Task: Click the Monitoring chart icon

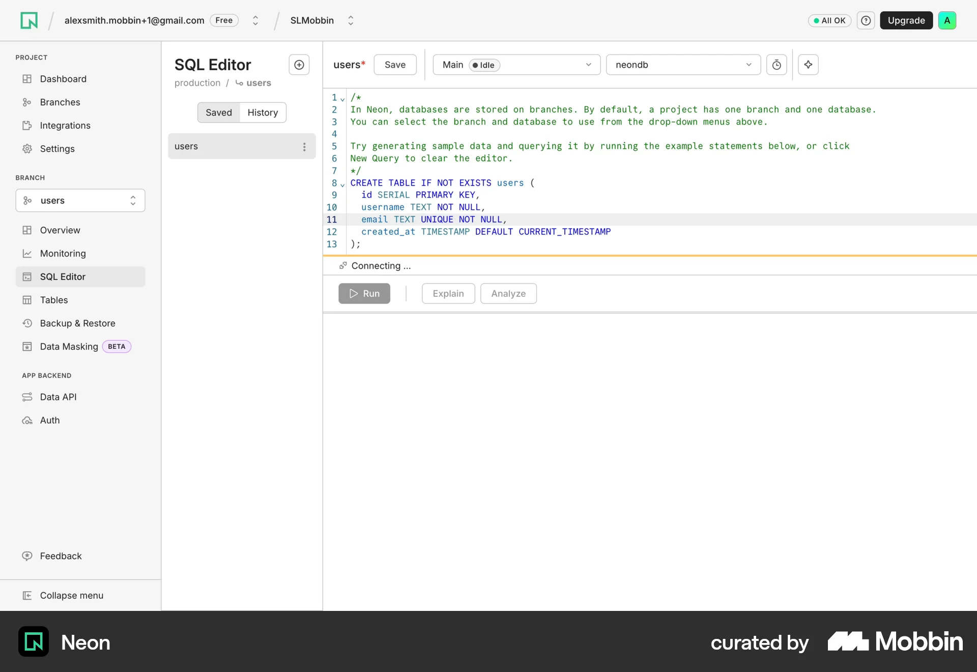Action: [x=27, y=254]
